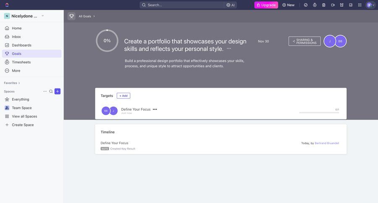
Task: Click the Define Your Focus progress bar
Action: pyautogui.click(x=318, y=112)
